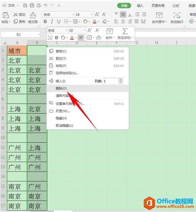196x212 pixels.
Task: Click the Cut (剪切) scissors button
Action: point(19,14)
